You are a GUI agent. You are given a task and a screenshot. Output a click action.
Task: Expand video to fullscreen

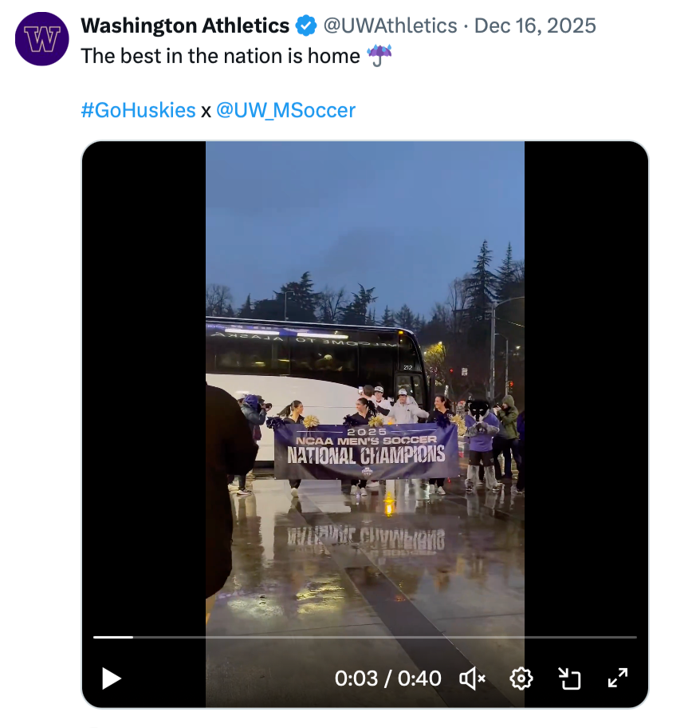[618, 679]
